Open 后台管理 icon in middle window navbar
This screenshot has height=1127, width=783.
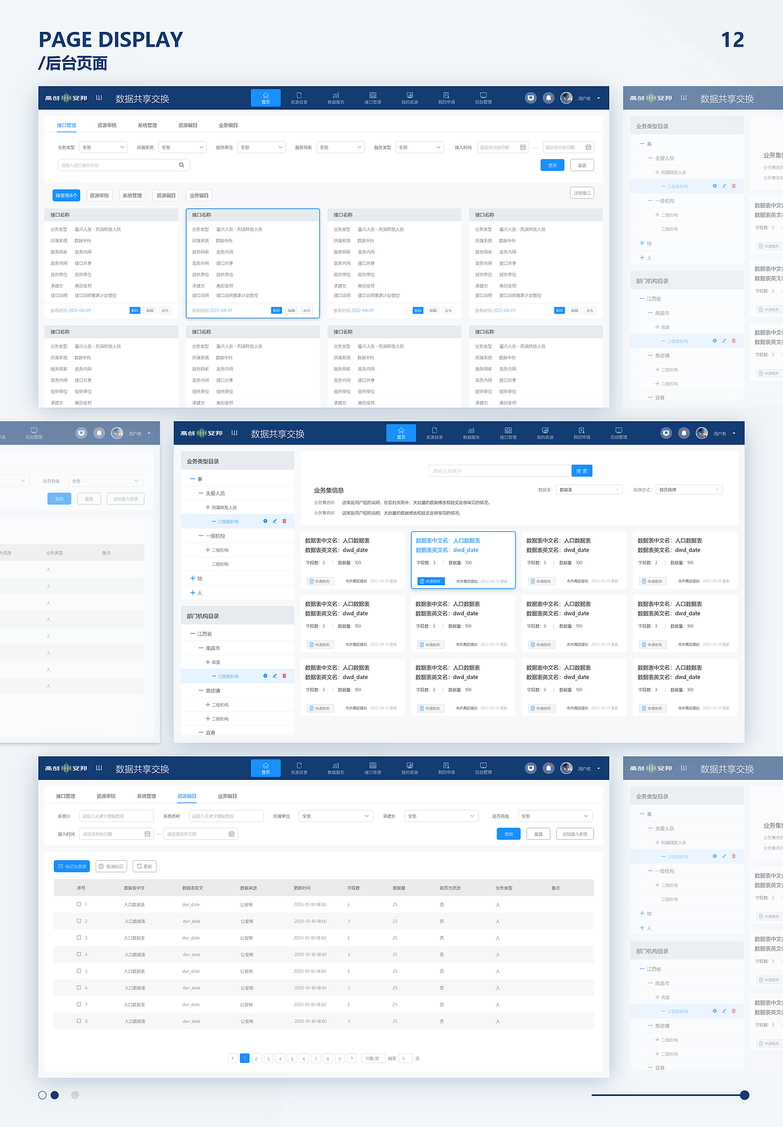point(618,433)
